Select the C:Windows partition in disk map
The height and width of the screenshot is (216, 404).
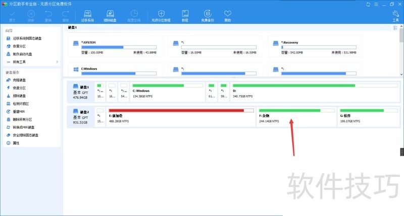click(167, 91)
